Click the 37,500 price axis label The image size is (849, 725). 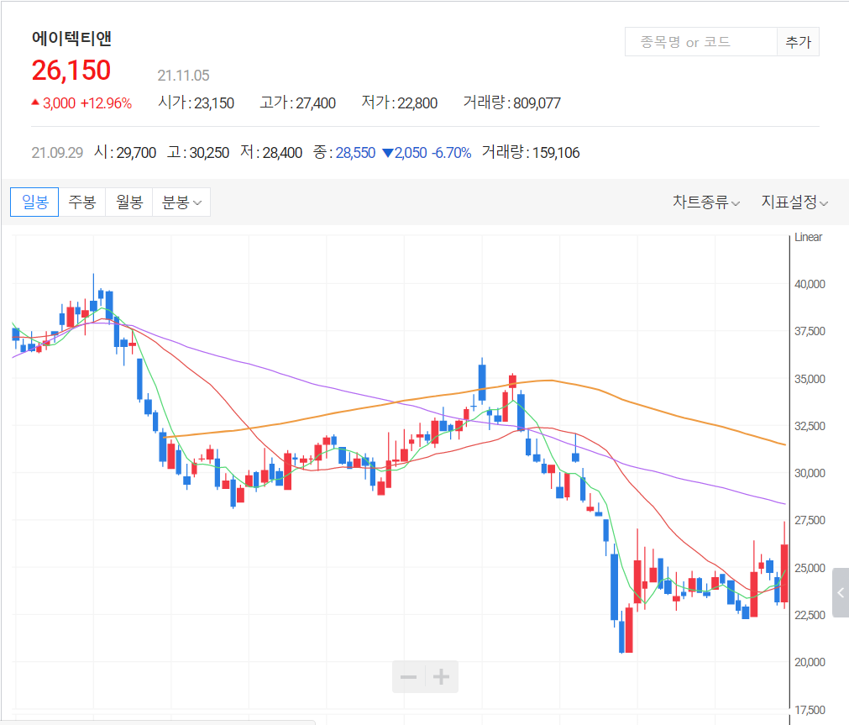tap(810, 331)
